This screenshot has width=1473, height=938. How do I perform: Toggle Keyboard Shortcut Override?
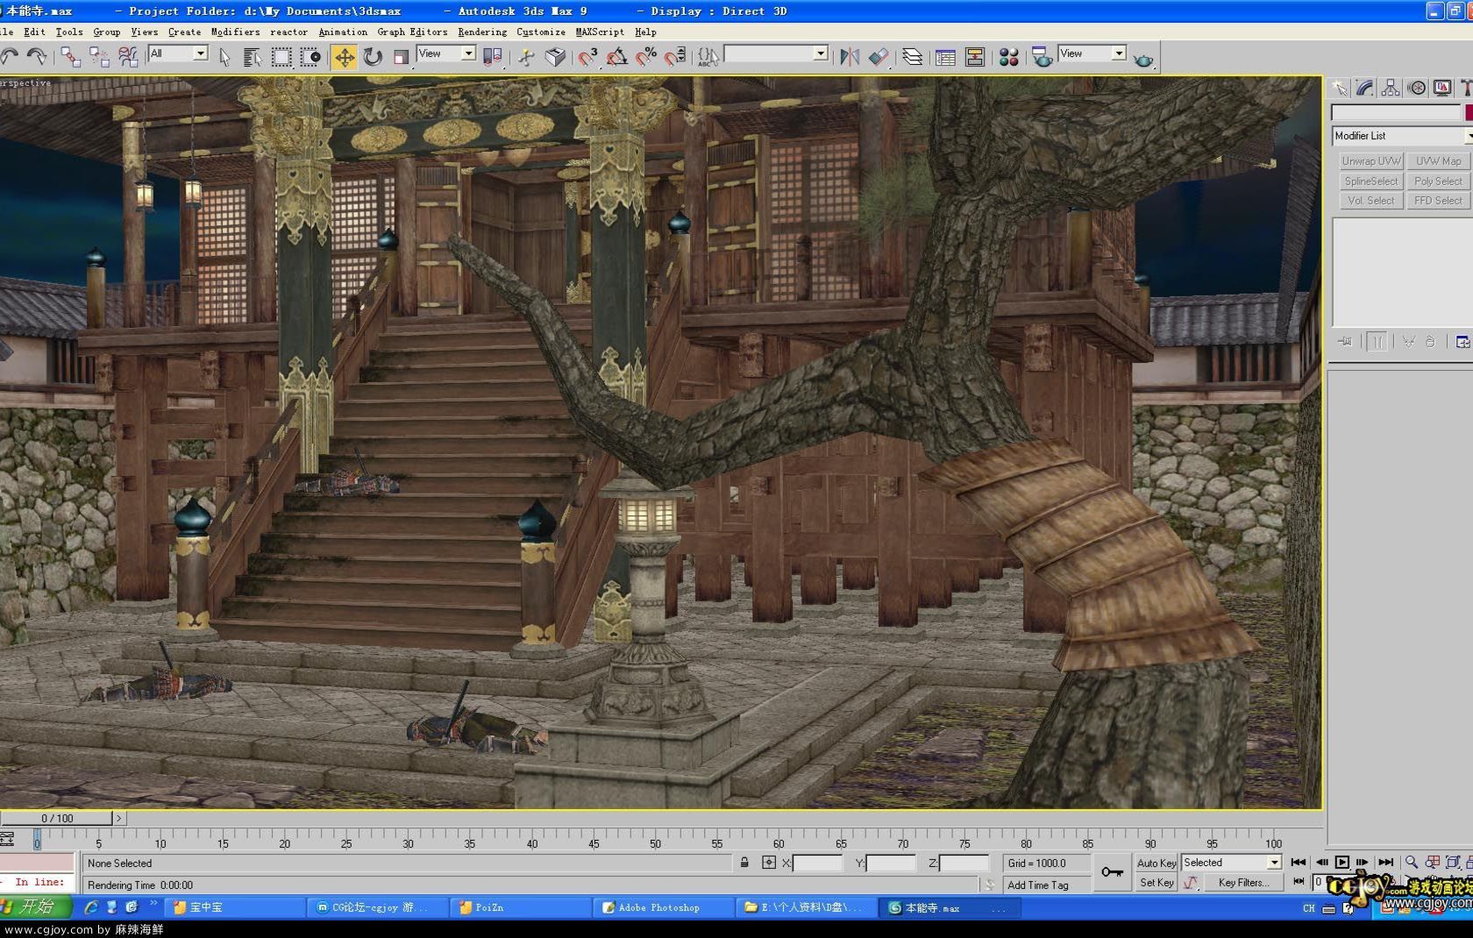click(x=555, y=57)
